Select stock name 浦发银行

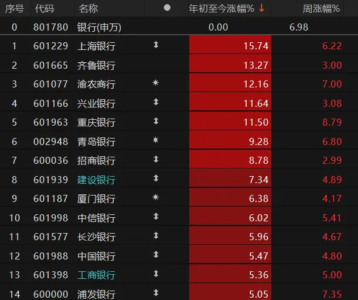pos(96,294)
